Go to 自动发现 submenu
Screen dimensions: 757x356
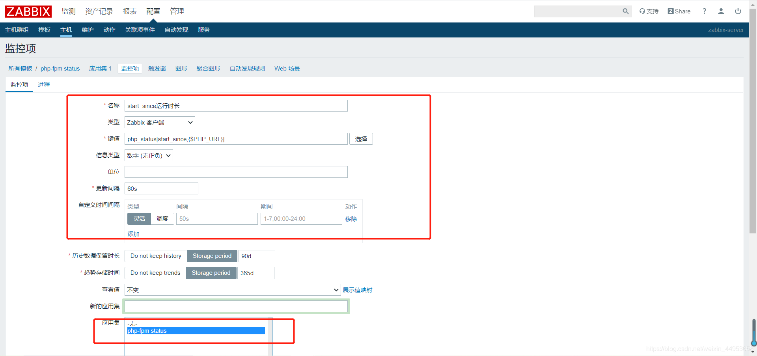tap(176, 30)
